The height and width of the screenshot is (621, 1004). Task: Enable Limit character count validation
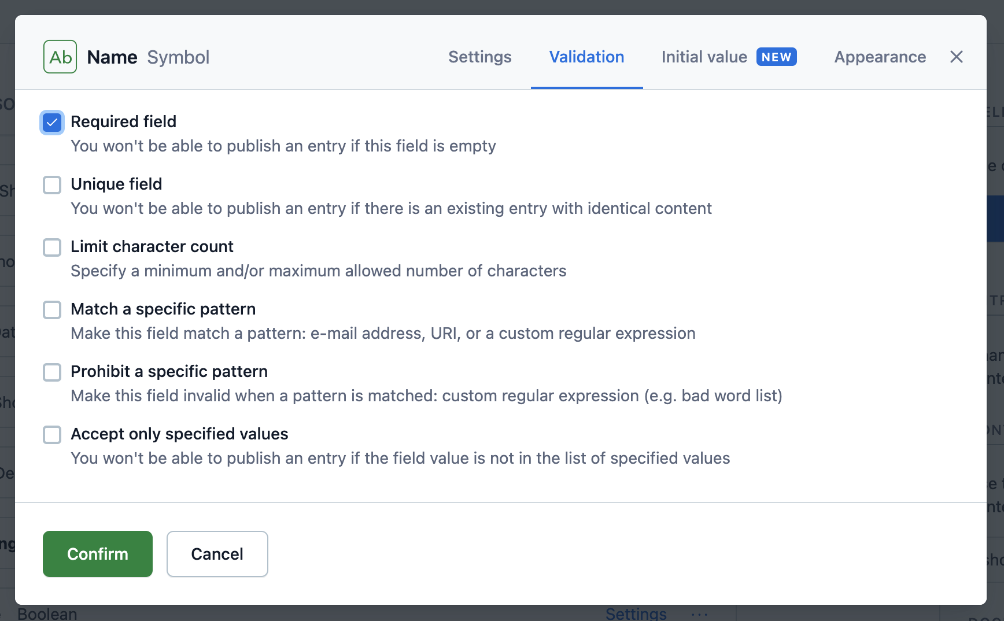tap(52, 247)
